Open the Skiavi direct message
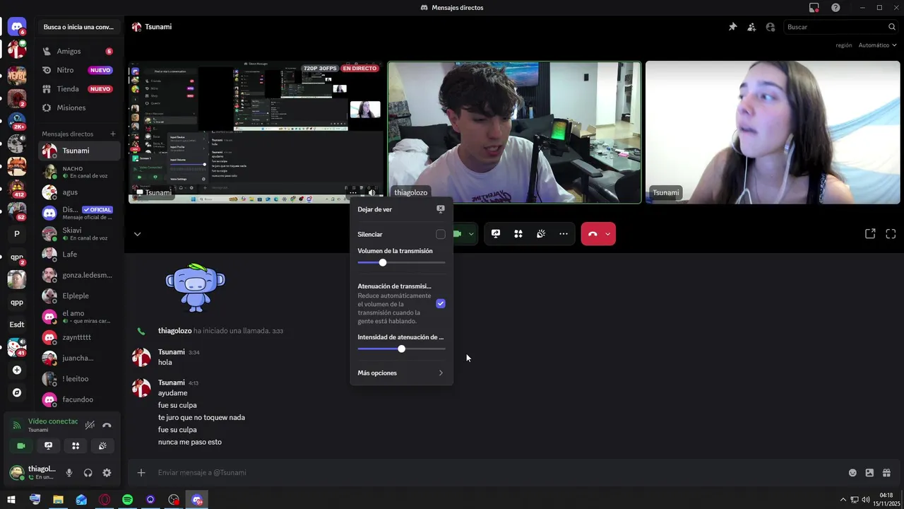This screenshot has width=904, height=509. click(80, 233)
